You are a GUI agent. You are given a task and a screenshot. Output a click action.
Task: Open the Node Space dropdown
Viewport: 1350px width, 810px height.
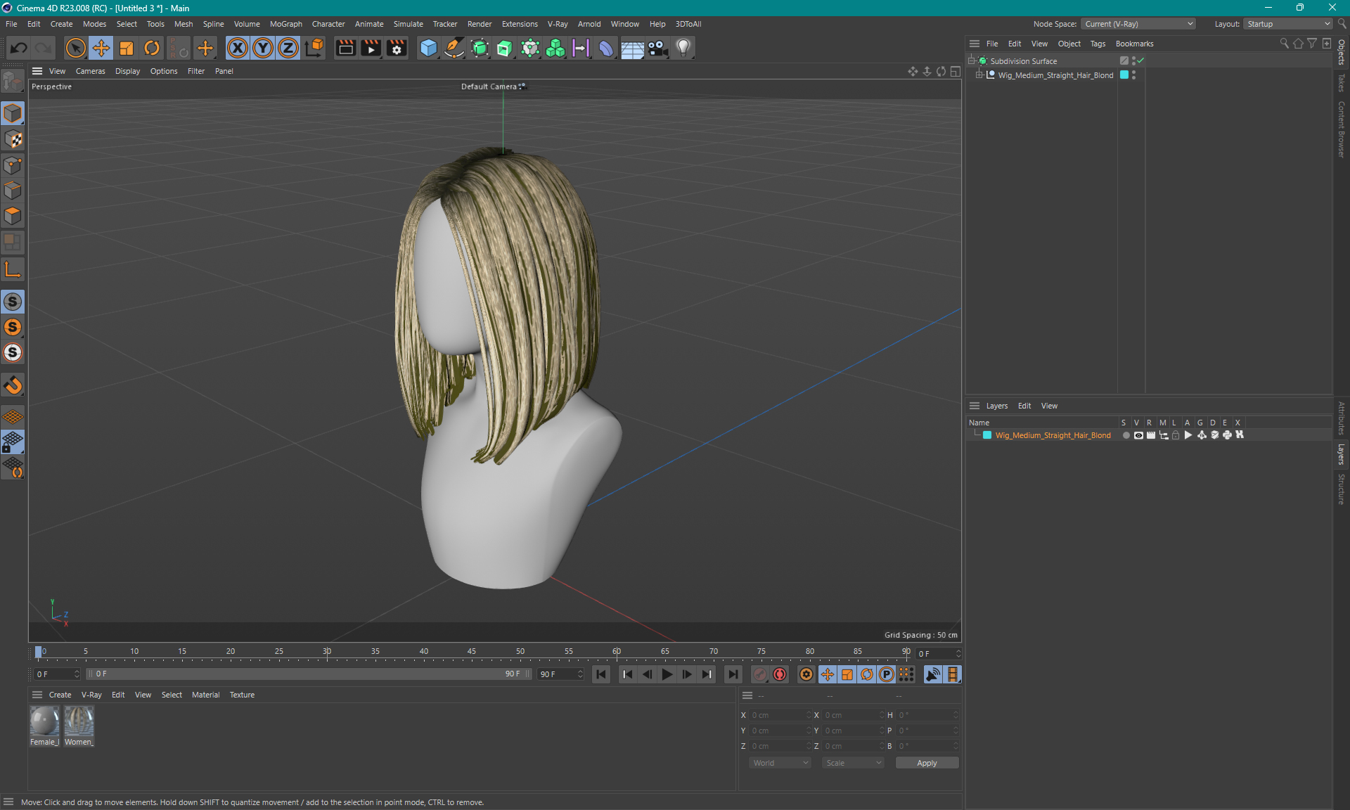pos(1138,24)
